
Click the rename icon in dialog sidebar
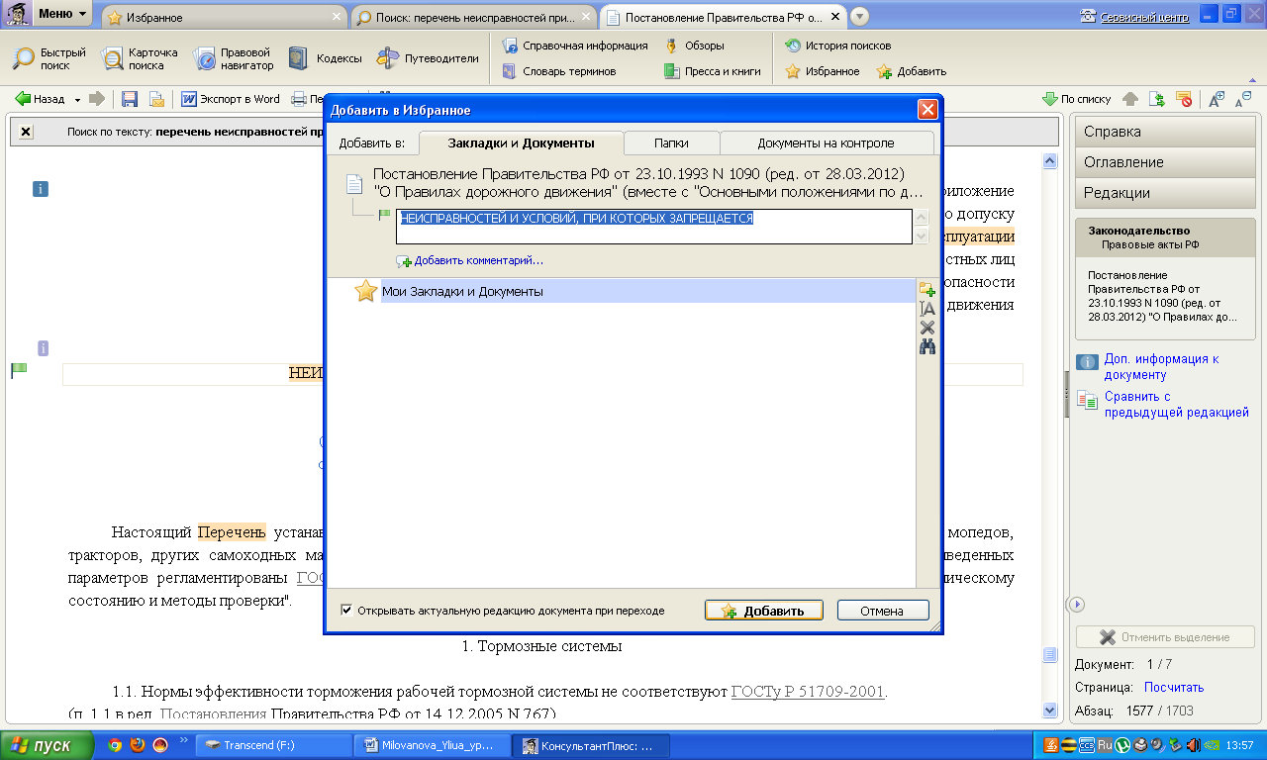pos(927,308)
